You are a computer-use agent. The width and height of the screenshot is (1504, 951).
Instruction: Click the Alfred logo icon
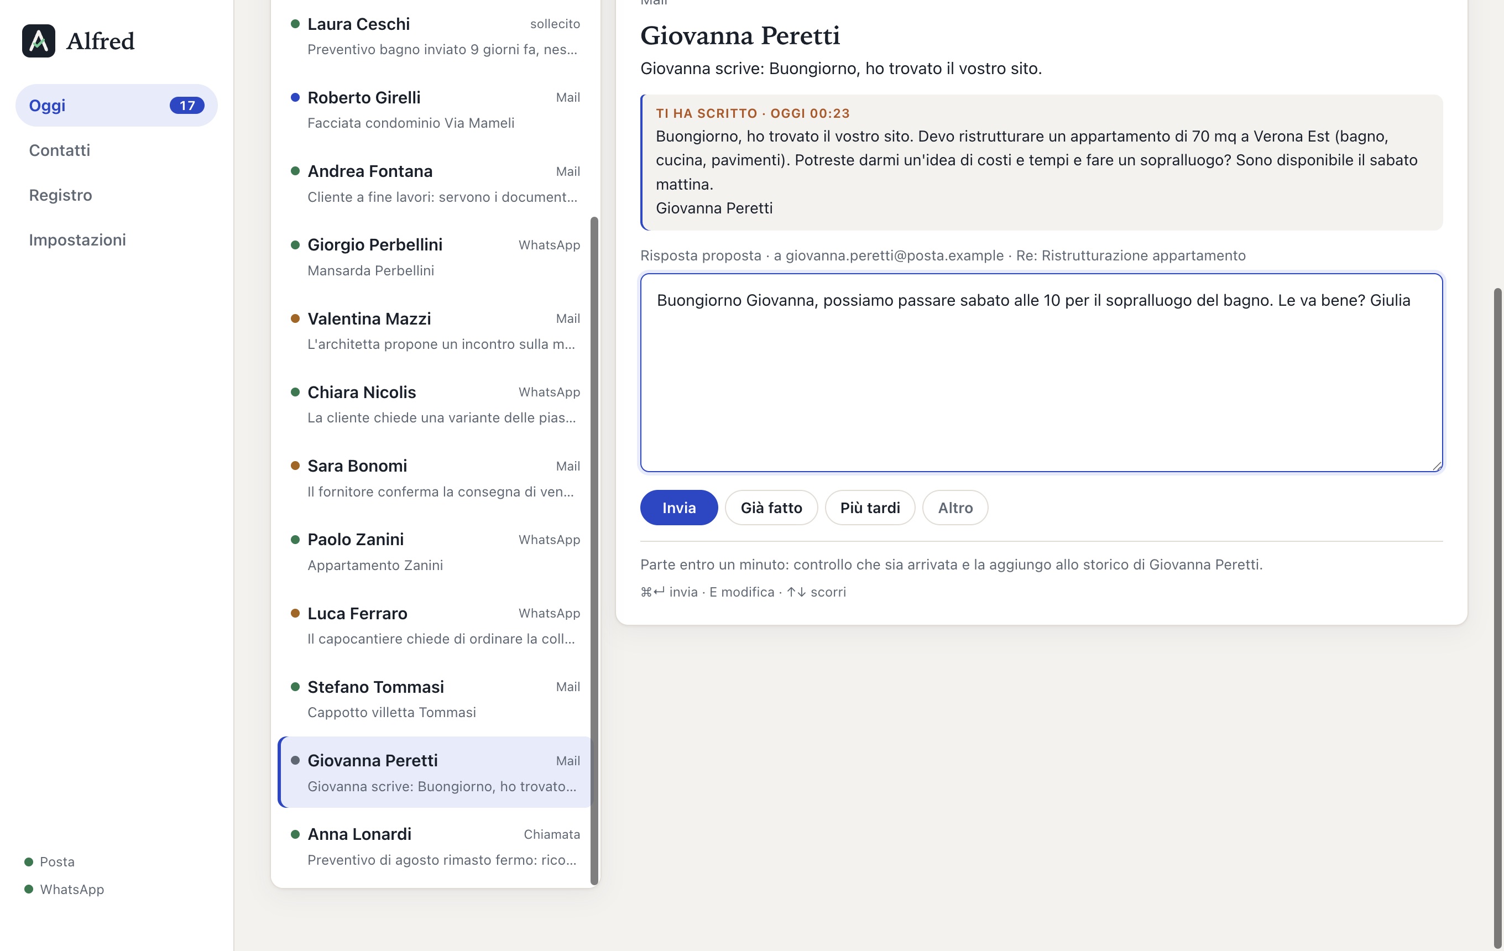[39, 41]
